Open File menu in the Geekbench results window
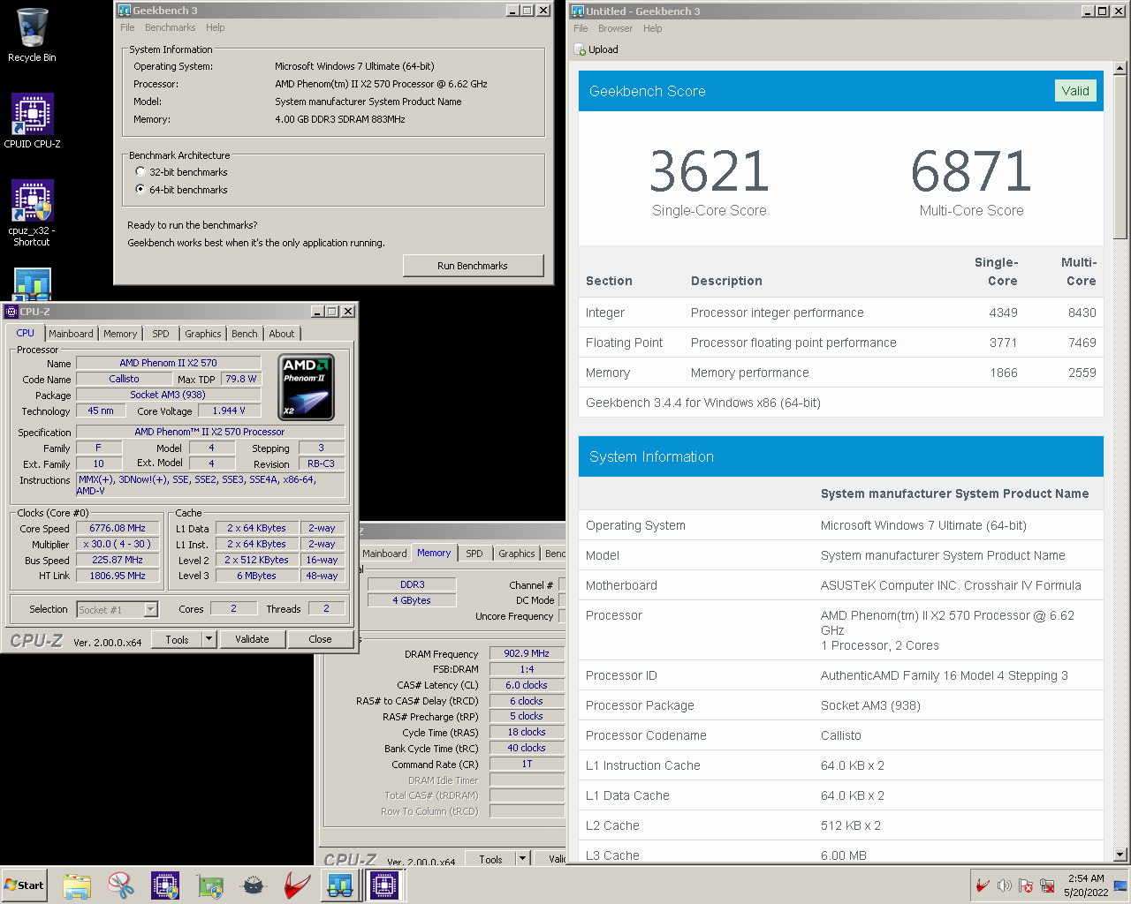 pos(581,28)
